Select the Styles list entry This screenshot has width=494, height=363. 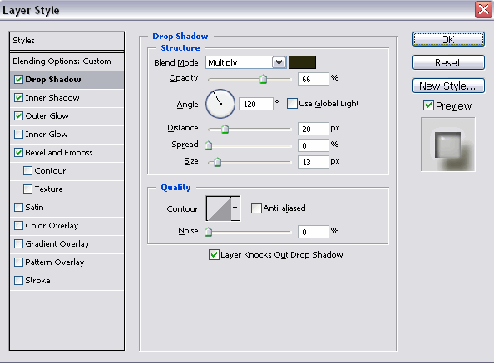(67, 41)
